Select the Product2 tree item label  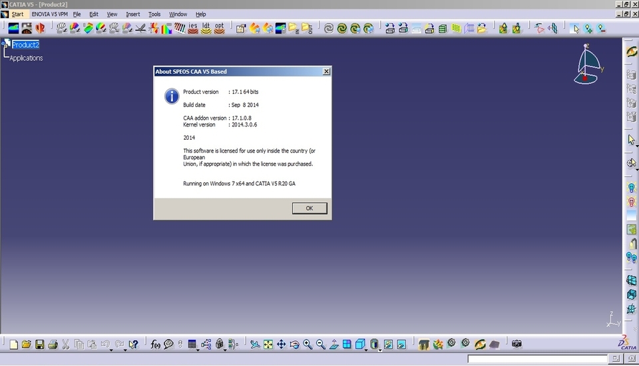tap(25, 45)
